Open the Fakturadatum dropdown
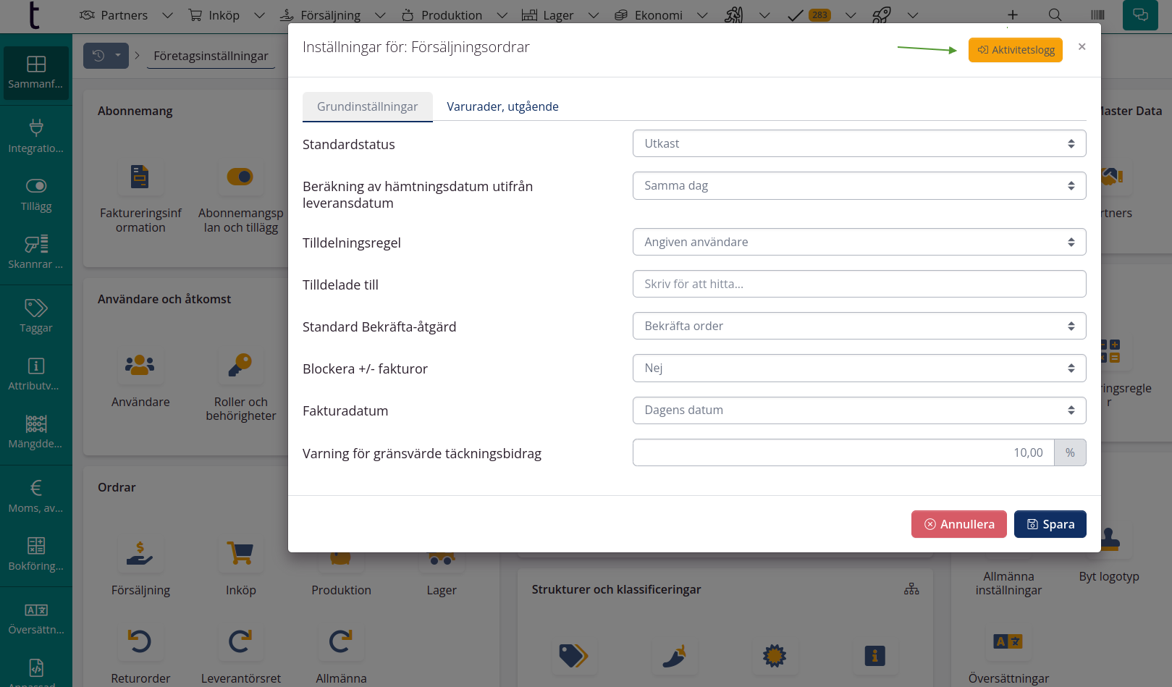 pyautogui.click(x=859, y=410)
